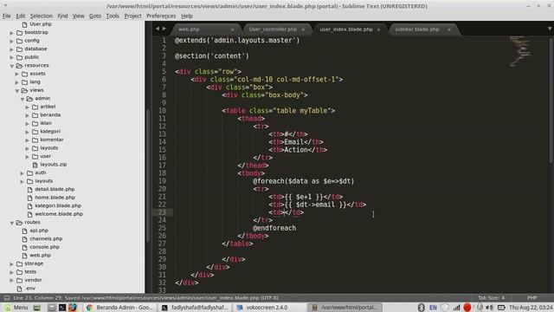Click the sidebar vertical scrollbar
554x312 pixels.
[148, 175]
